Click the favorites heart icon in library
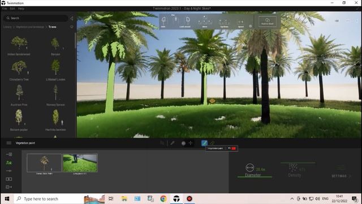 [72, 27]
